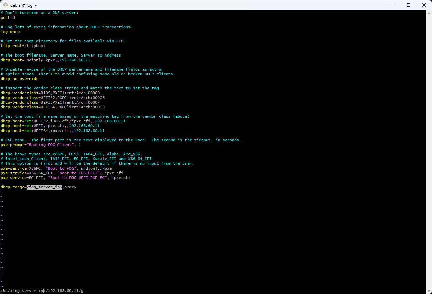Click the '# Intel_Lean_Client, IA32_EFI' comment line
432x294 pixels.
(76, 159)
